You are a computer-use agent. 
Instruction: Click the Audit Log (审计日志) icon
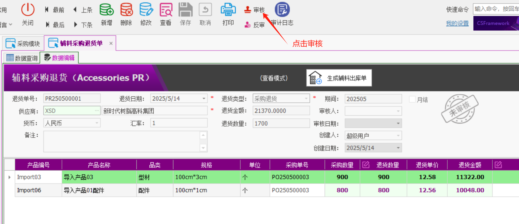click(x=282, y=10)
